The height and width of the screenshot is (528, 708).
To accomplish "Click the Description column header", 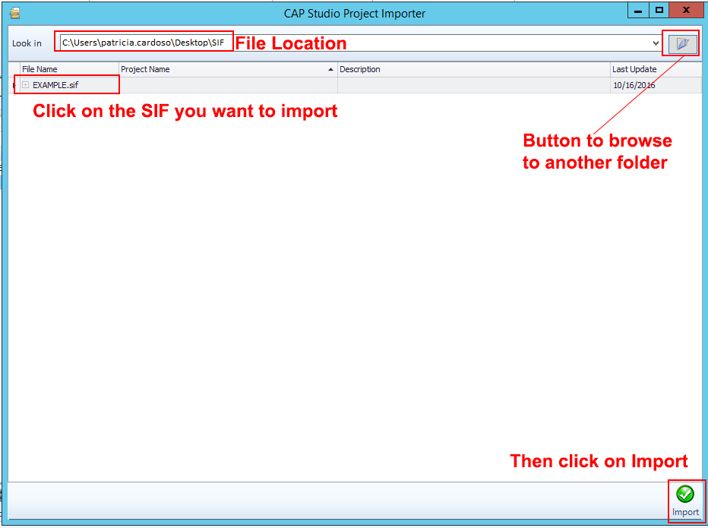I will [473, 69].
